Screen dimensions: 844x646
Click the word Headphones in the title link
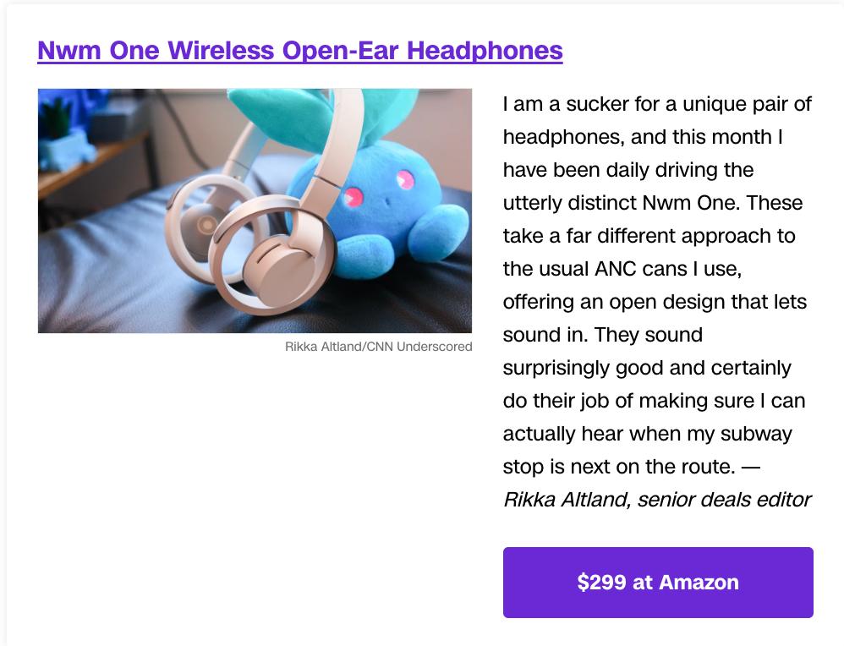tap(485, 51)
